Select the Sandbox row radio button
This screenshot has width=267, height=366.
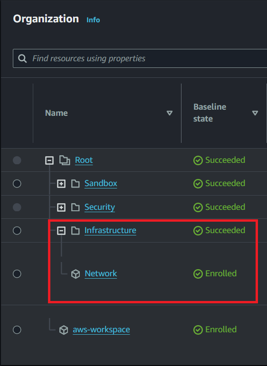pyautogui.click(x=17, y=184)
